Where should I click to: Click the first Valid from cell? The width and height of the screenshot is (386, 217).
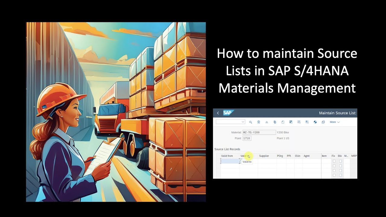(230, 162)
